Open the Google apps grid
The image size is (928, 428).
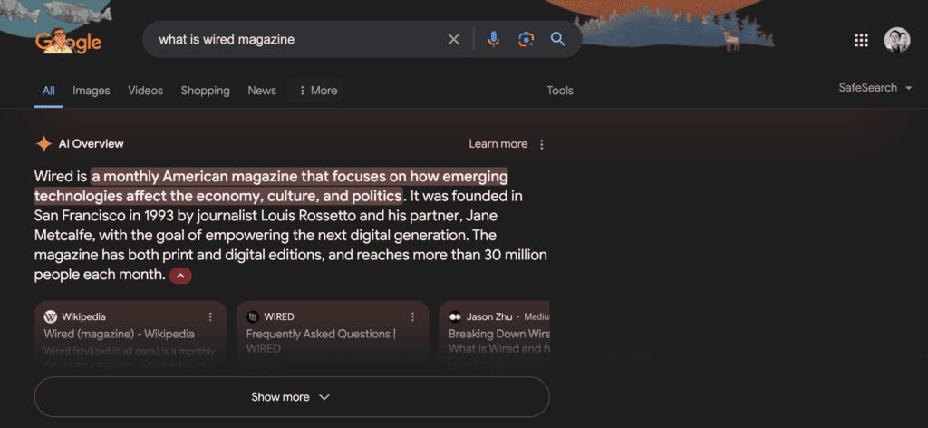[861, 40]
